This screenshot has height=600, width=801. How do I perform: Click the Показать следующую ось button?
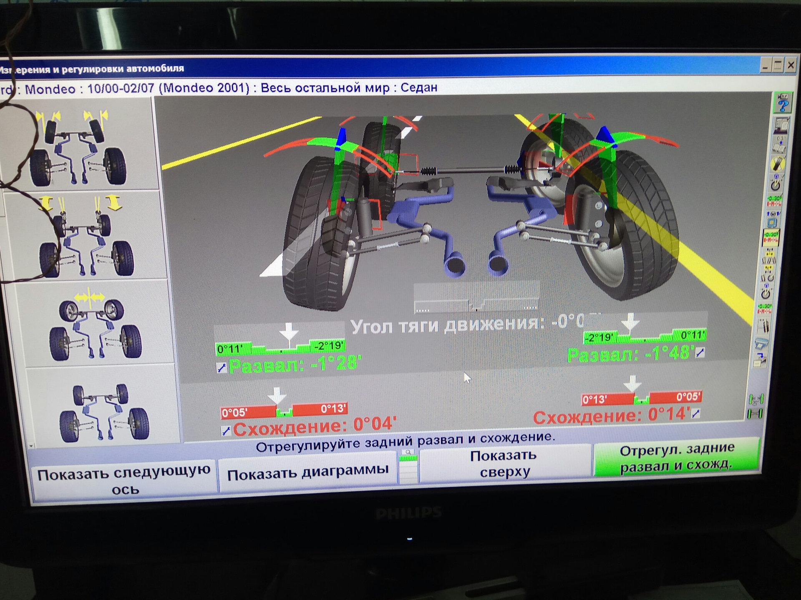(x=124, y=481)
